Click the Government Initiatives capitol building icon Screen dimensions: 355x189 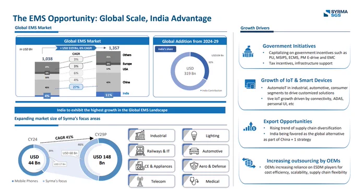tap(248, 52)
